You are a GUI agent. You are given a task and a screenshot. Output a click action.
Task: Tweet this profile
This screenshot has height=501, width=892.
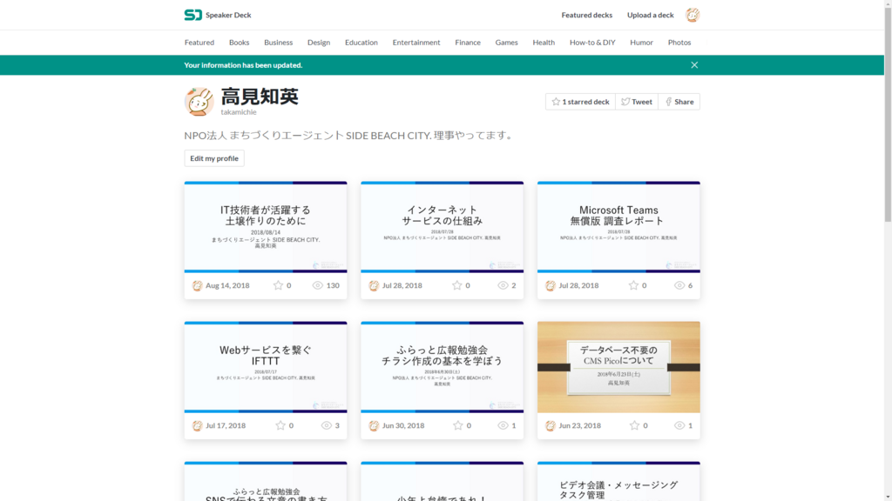pyautogui.click(x=637, y=102)
